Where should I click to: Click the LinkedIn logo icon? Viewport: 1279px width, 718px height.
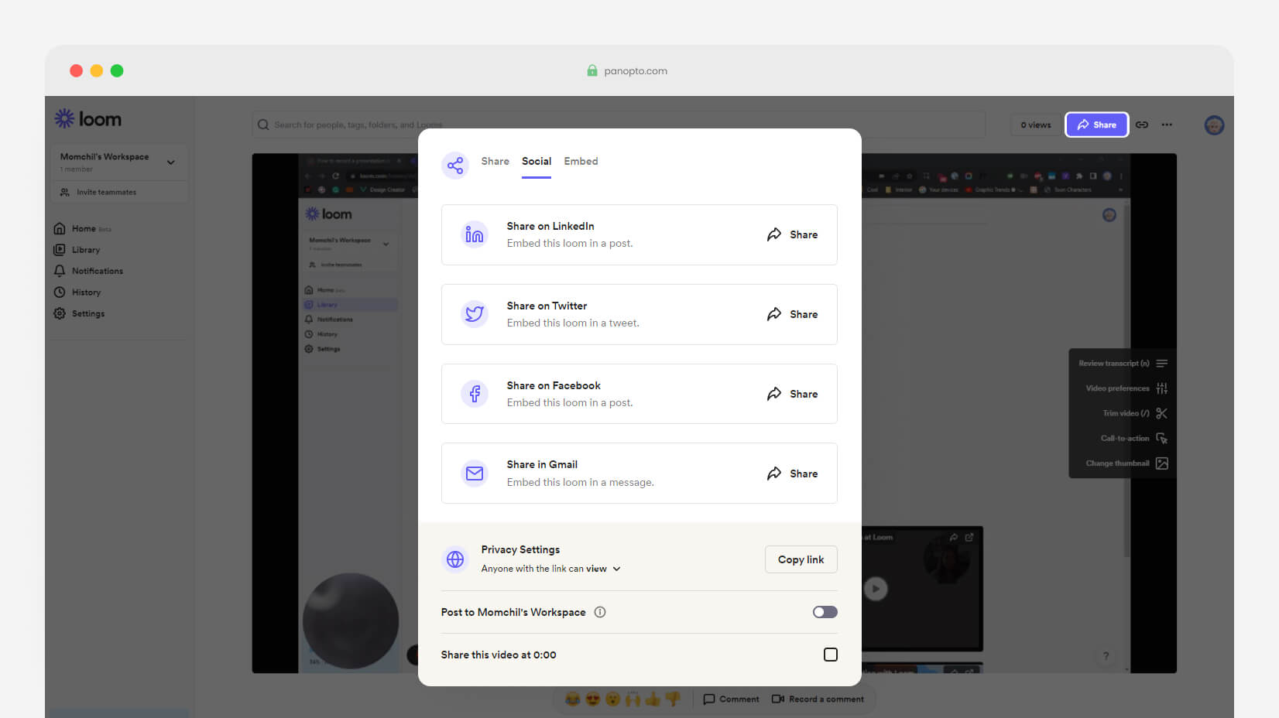click(x=475, y=234)
